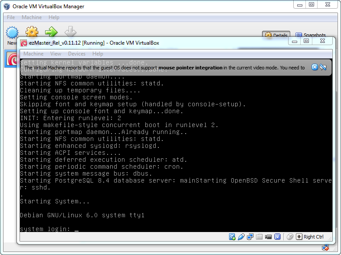Open the Machine menu in VirtualBox Manager
The image size is (341, 255).
32,17
